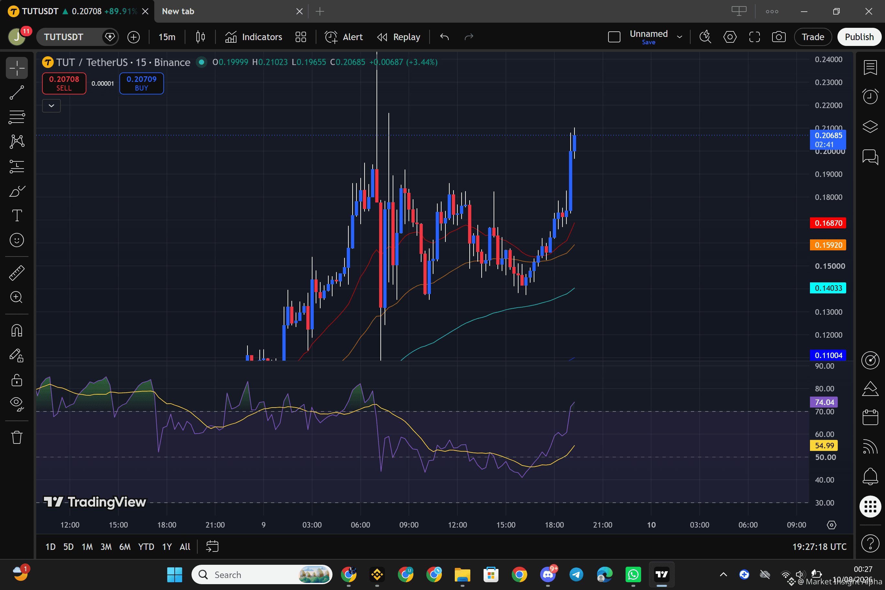Screen dimensions: 885x590
Task: Open a new browser tab plus
Action: [320, 11]
